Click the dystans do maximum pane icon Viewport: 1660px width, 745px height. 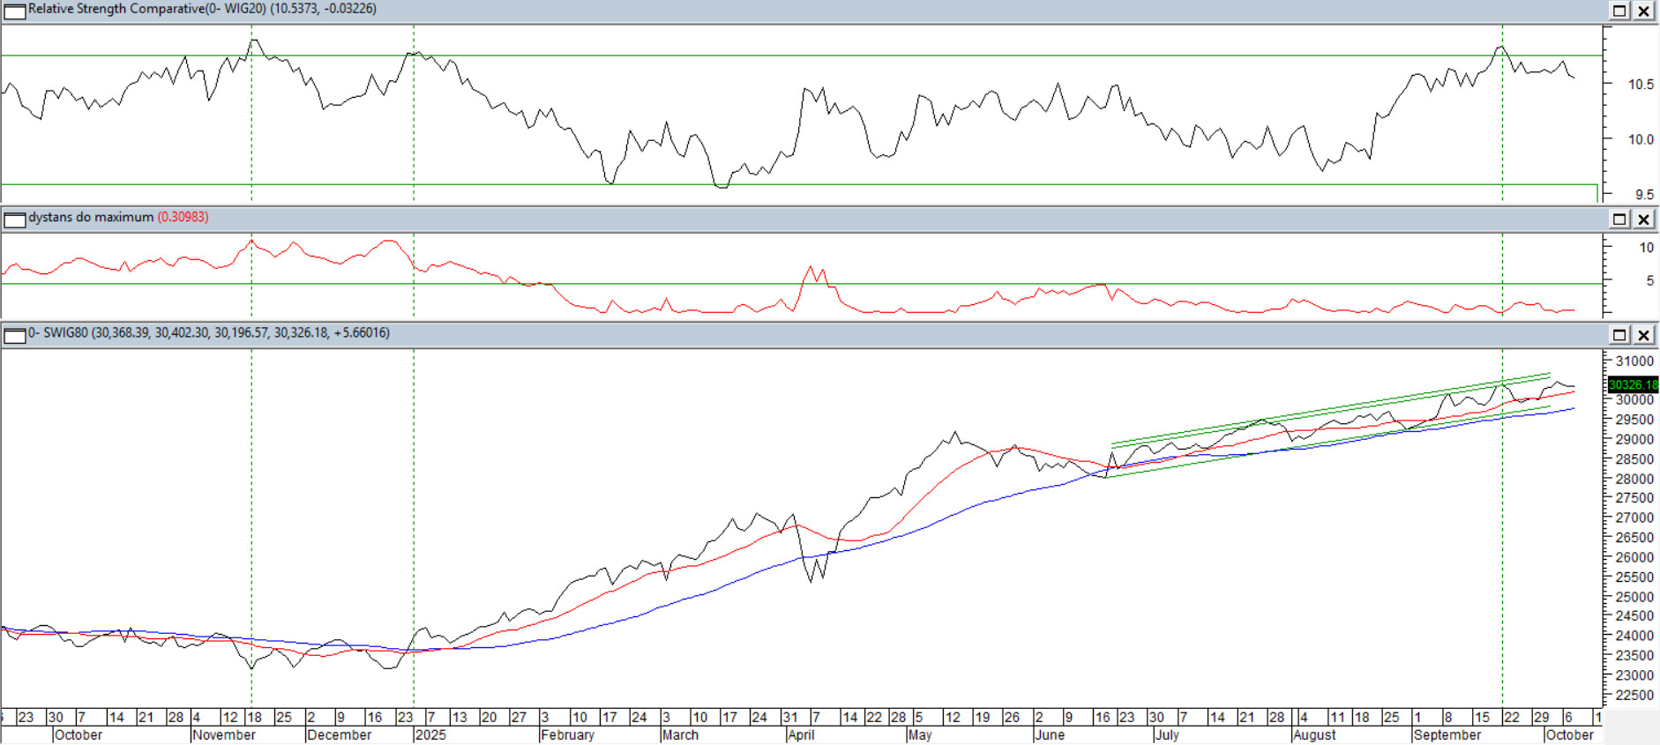[x=15, y=220]
